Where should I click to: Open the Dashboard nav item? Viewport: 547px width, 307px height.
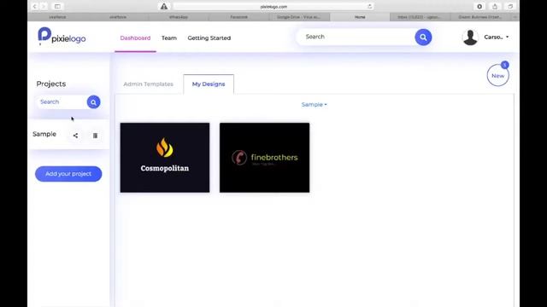[135, 38]
